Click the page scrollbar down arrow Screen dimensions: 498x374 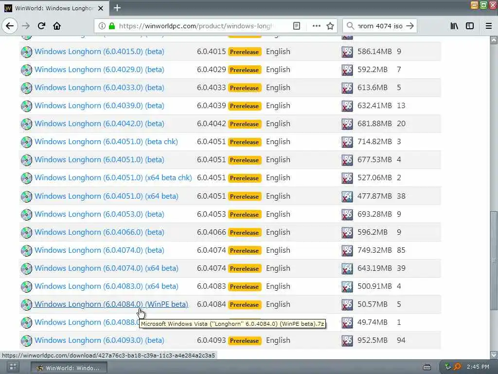pos(494,355)
